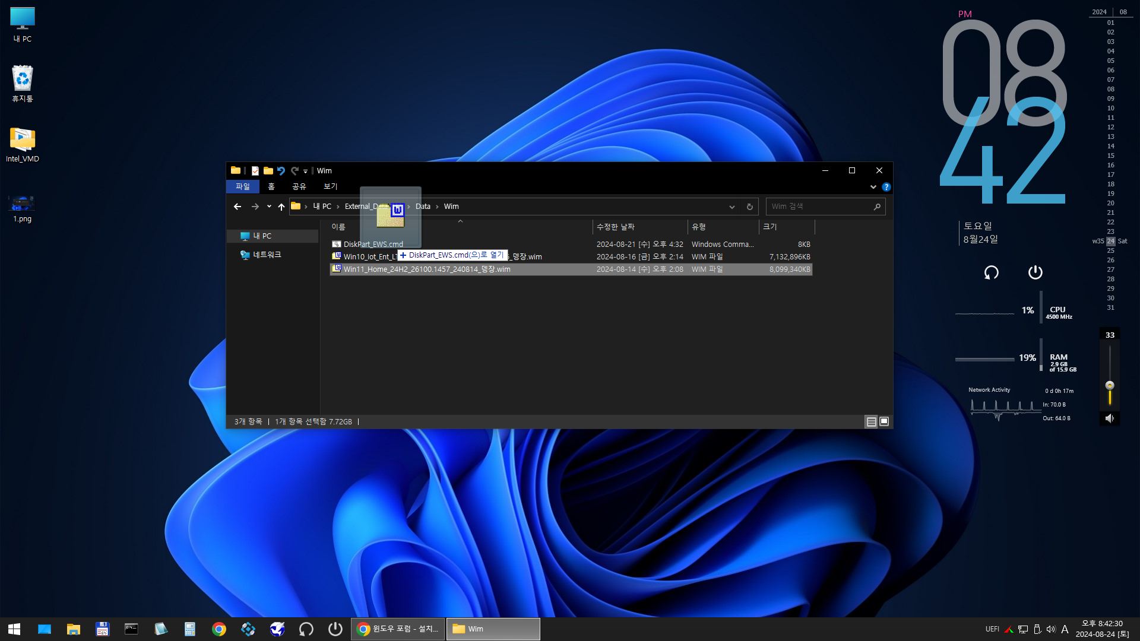The image size is (1140, 641).
Task: Open the floppy disk 64 app on taskbar
Action: click(x=103, y=629)
